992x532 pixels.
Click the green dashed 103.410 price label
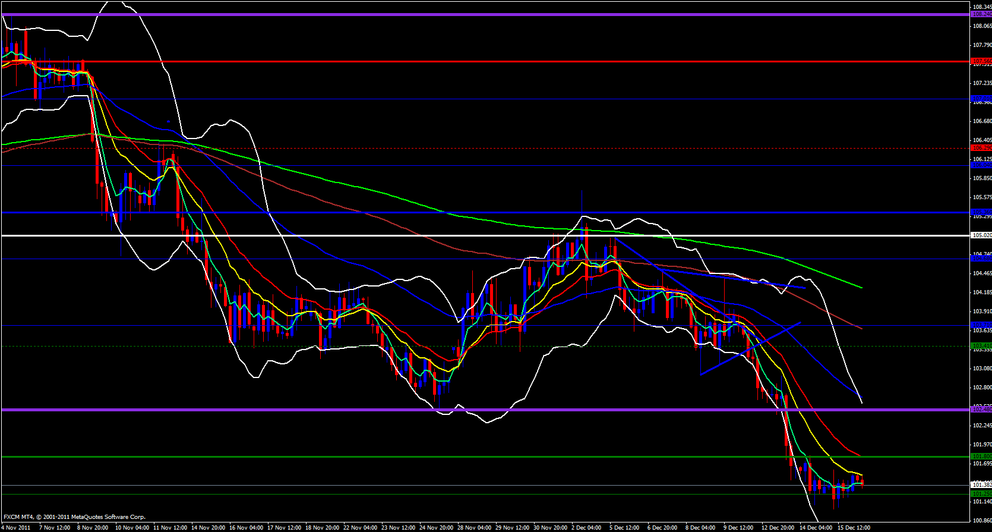click(x=981, y=345)
